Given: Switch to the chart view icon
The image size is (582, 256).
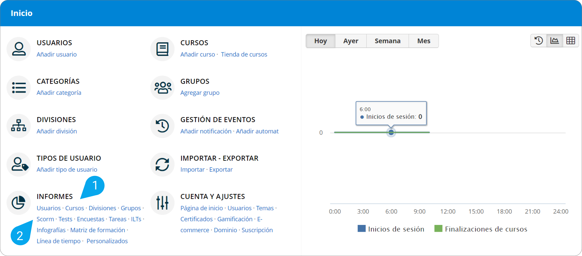Looking at the screenshot, I should click(554, 41).
